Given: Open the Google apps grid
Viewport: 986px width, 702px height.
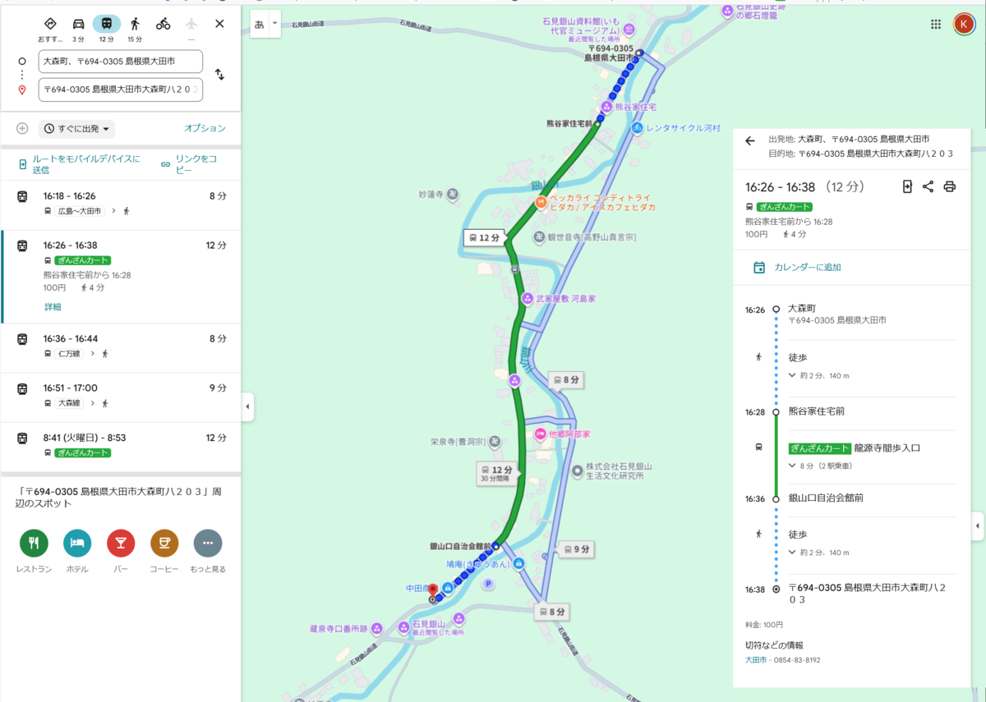Looking at the screenshot, I should pos(935,24).
